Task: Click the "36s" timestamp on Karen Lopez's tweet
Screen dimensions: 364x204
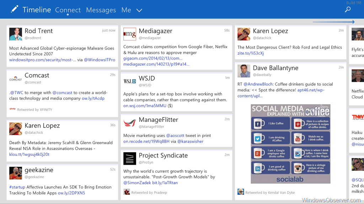Action: click(113, 125)
